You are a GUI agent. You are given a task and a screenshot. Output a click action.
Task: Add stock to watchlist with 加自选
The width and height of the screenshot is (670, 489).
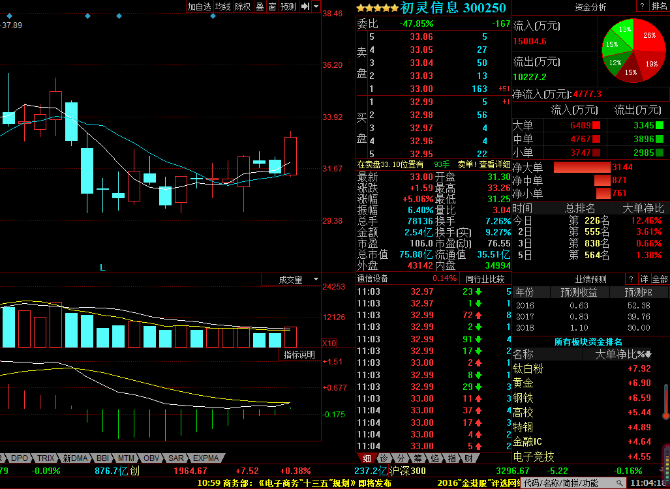click(x=200, y=7)
